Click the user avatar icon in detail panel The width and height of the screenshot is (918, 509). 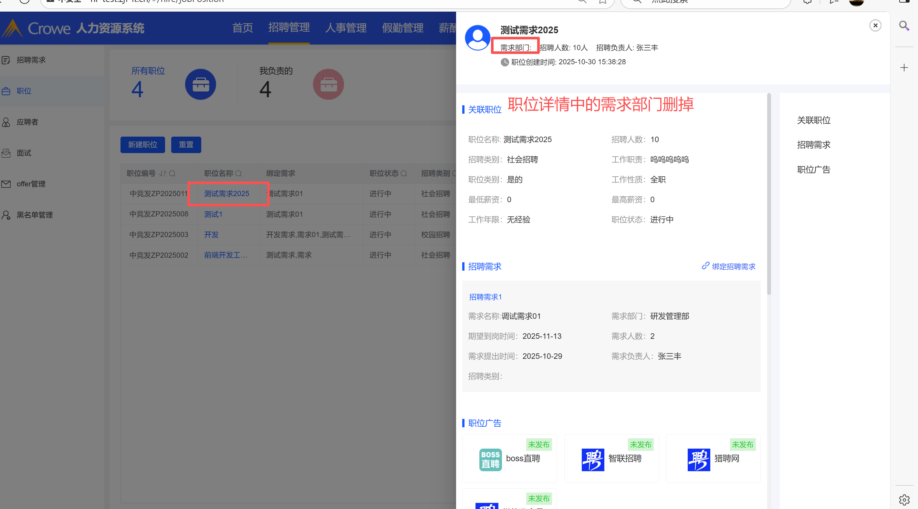[x=477, y=37]
